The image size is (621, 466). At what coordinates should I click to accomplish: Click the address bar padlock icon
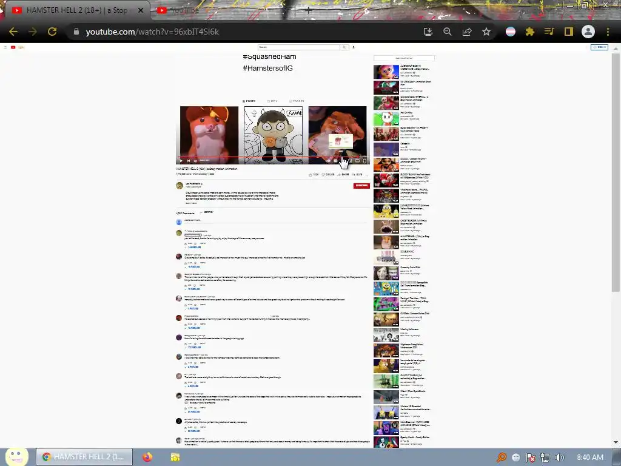point(76,32)
